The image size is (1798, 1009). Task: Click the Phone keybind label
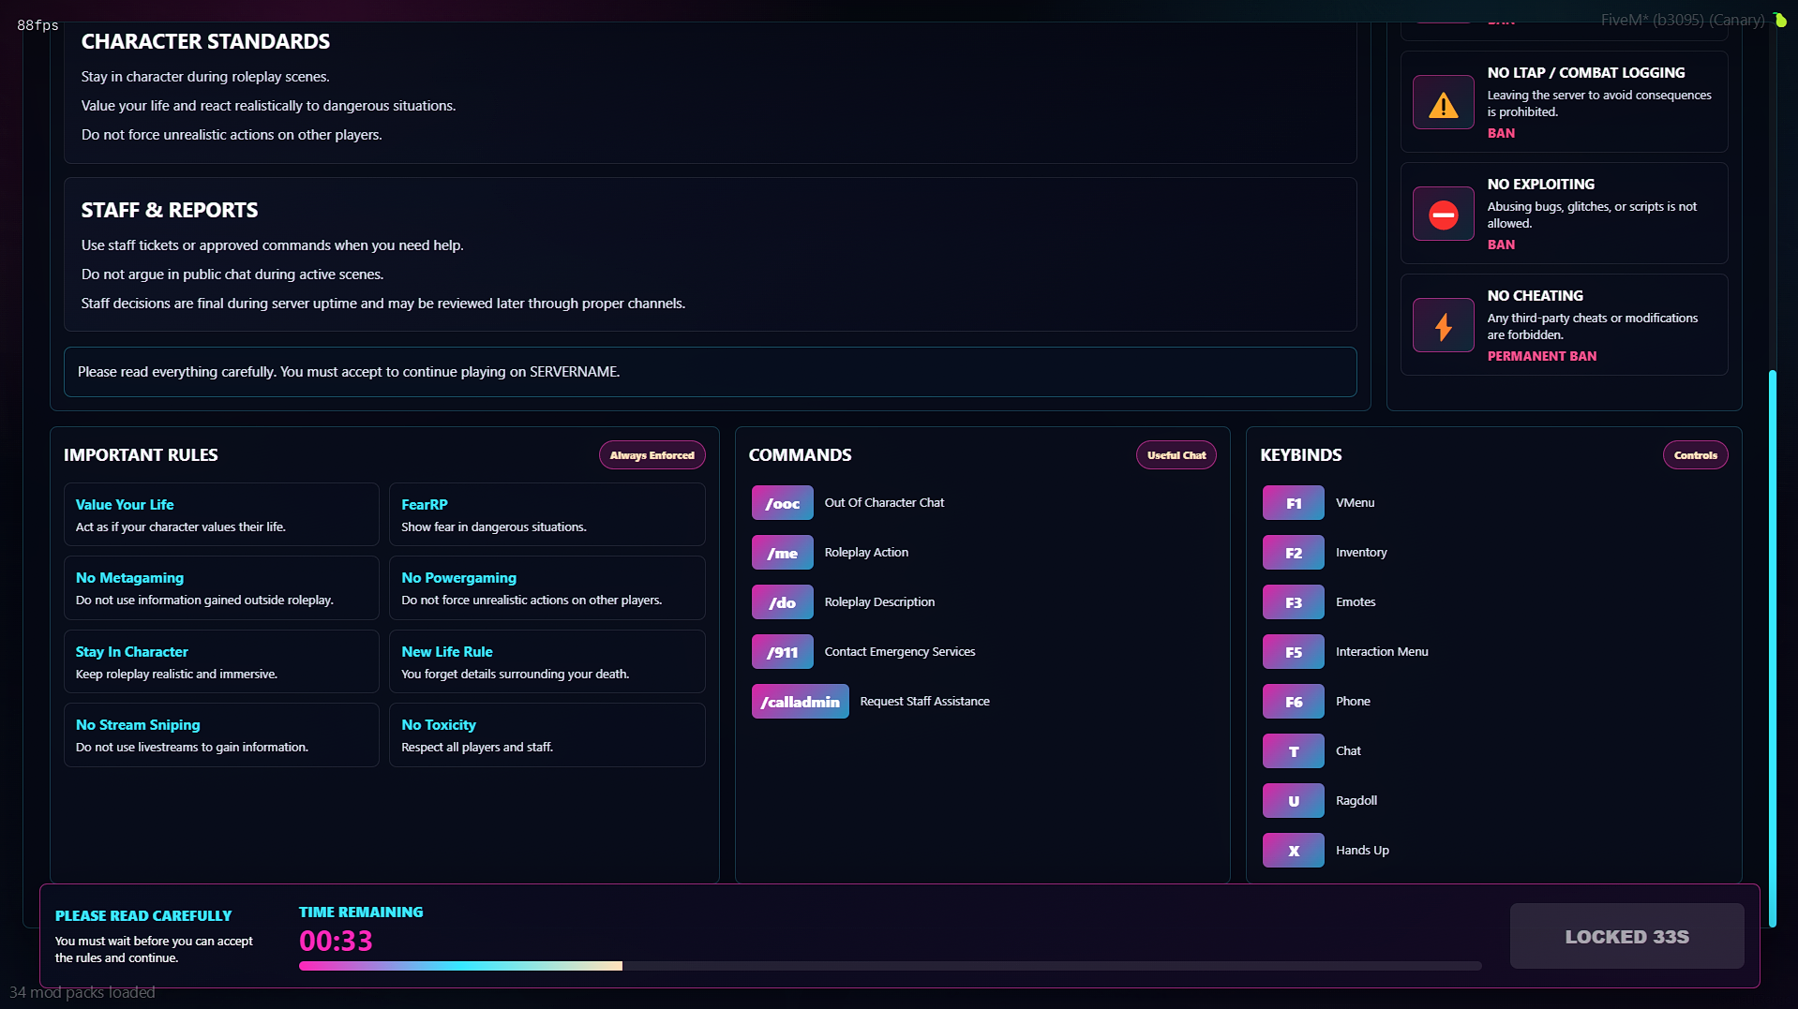click(1353, 702)
